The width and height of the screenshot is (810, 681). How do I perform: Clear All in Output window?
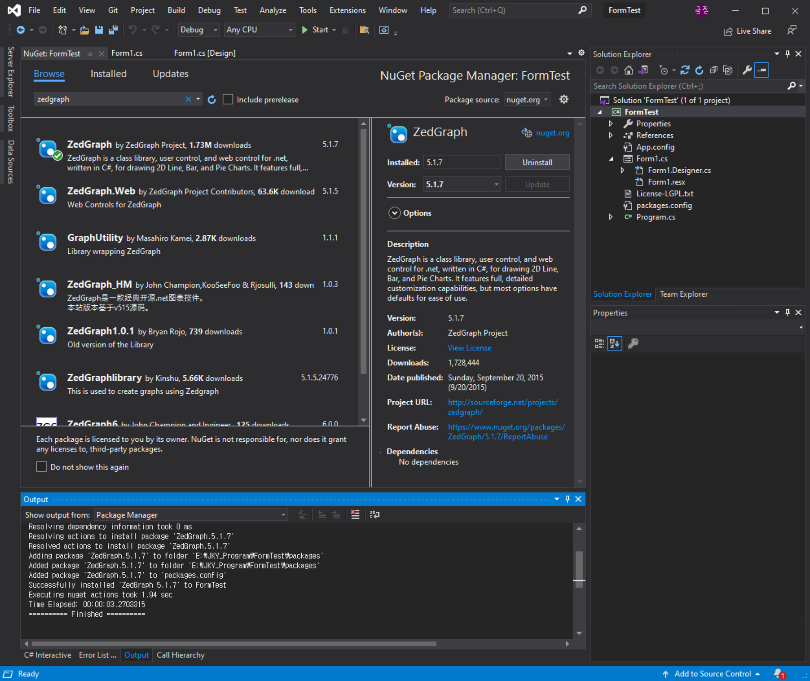pyautogui.click(x=355, y=515)
